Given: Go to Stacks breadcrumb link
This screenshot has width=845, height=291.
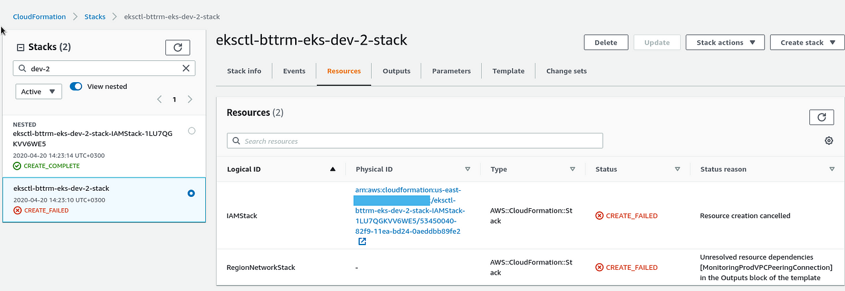Looking at the screenshot, I should 95,17.
